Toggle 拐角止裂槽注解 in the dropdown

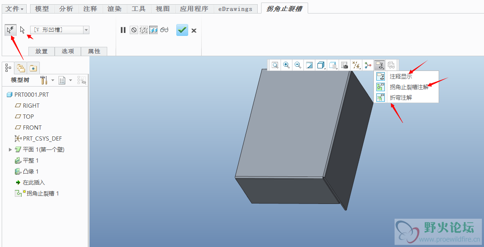click(x=406, y=87)
